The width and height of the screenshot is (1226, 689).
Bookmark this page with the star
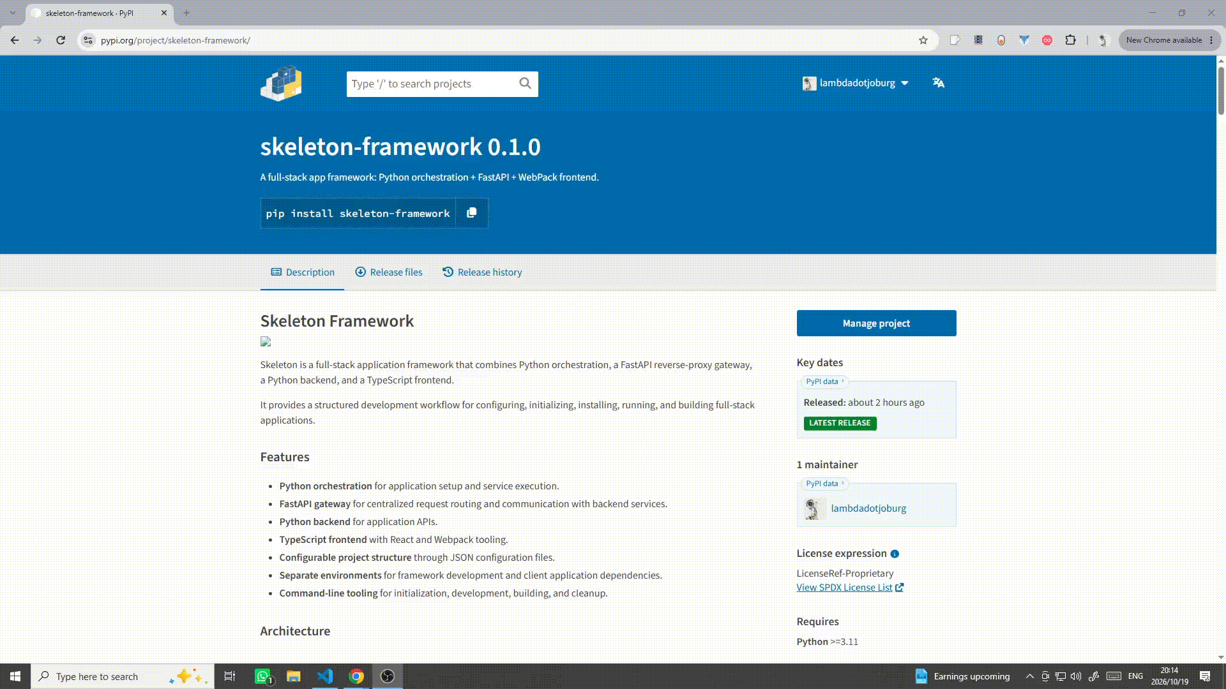(x=923, y=40)
